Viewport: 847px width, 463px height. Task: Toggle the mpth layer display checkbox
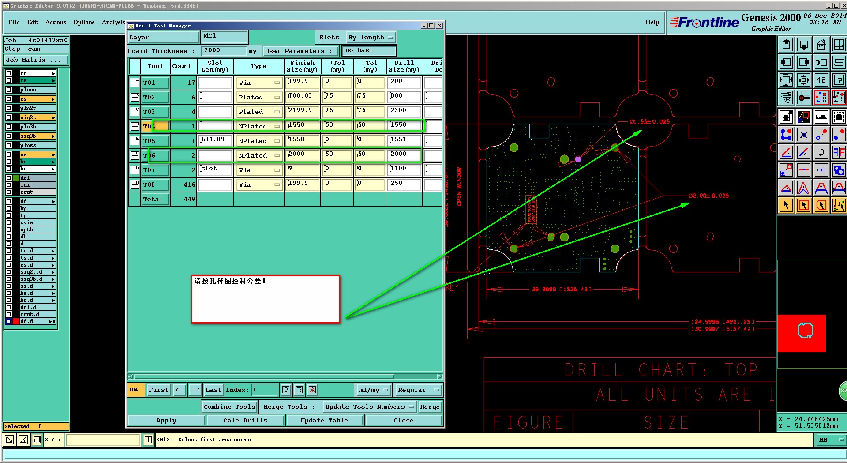(x=9, y=230)
